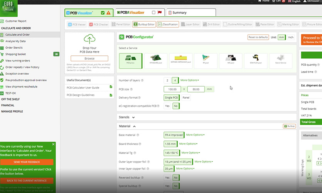322x193 pixels.
Task: Expand the Stencils section
Action: point(133,117)
